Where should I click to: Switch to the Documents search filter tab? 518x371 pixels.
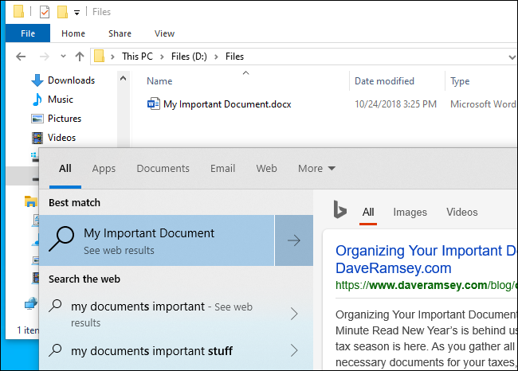pos(163,169)
